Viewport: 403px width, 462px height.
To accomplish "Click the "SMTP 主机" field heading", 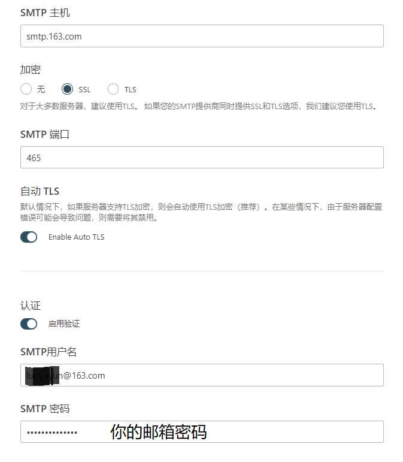I will tap(45, 13).
